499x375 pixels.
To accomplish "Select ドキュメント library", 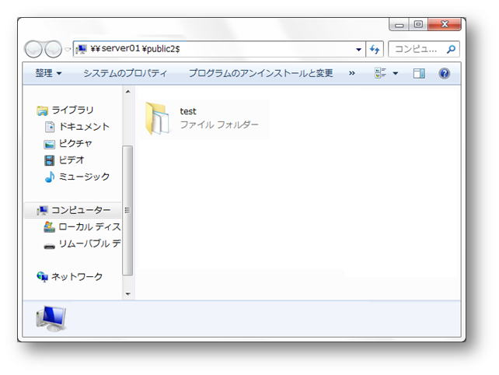I will [85, 127].
